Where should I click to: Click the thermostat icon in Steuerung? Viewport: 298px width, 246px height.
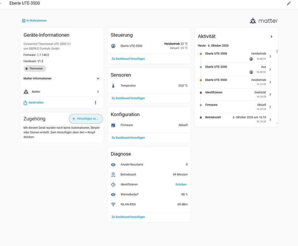click(x=113, y=46)
